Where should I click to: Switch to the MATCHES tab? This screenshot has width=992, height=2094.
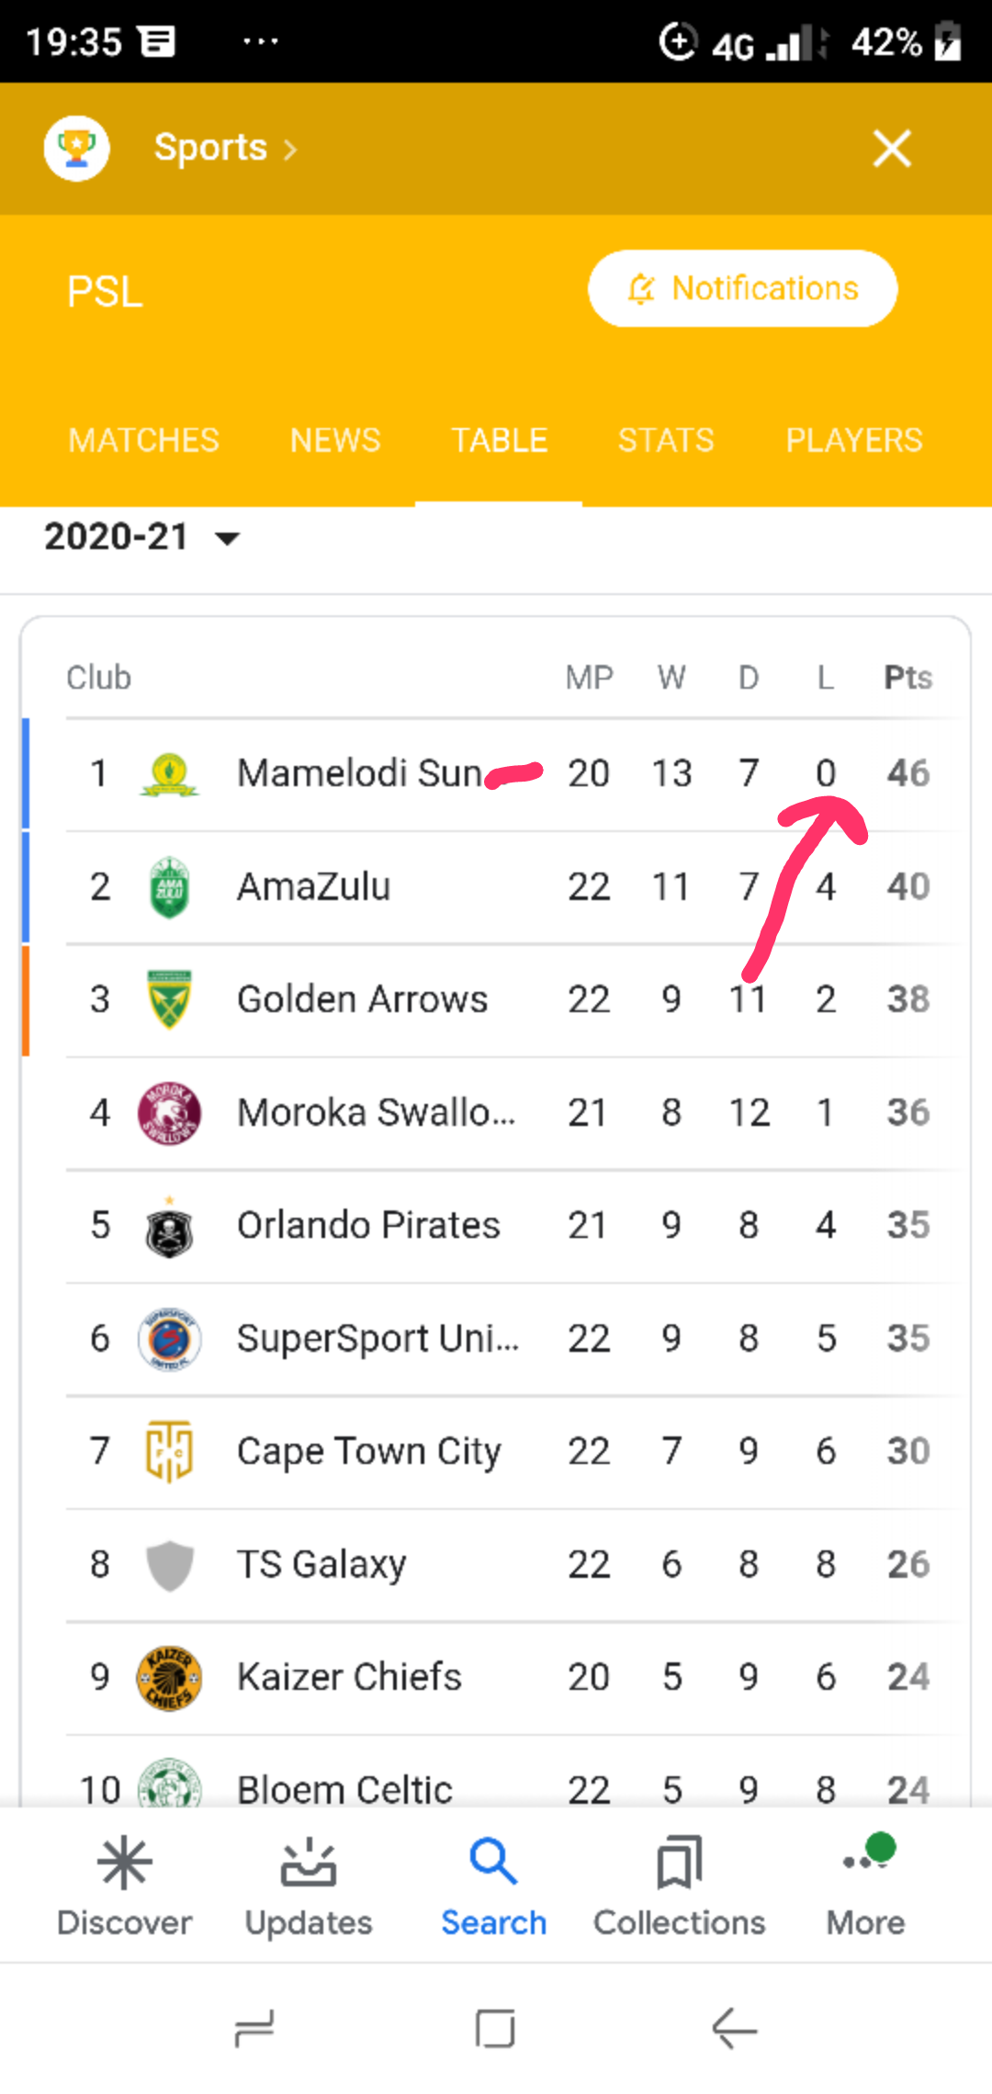coord(143,440)
